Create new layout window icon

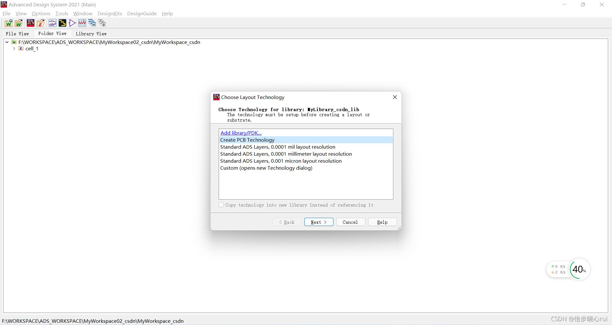[62, 23]
